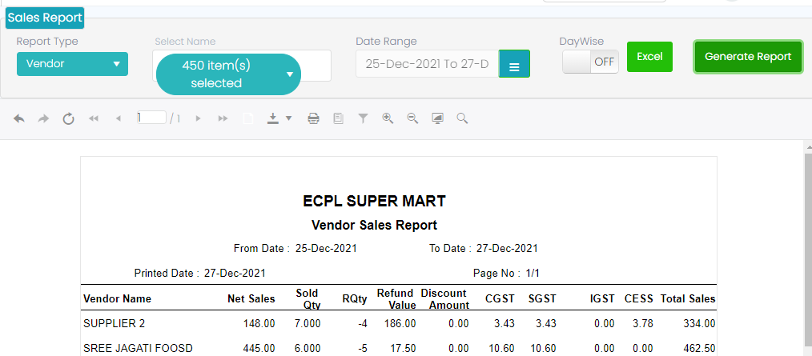
Task: Click the page number input field
Action: coord(151,118)
